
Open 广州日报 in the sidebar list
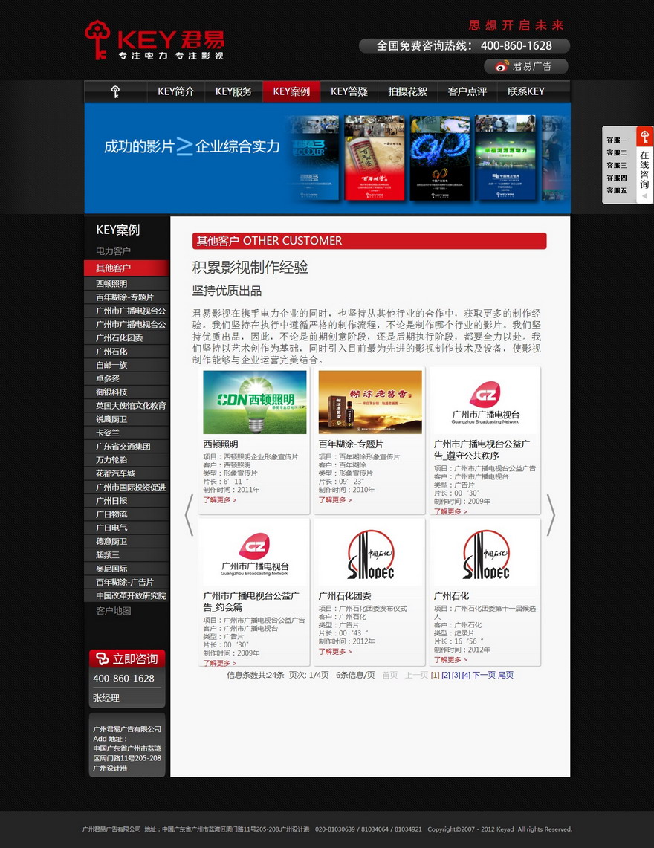[126, 501]
